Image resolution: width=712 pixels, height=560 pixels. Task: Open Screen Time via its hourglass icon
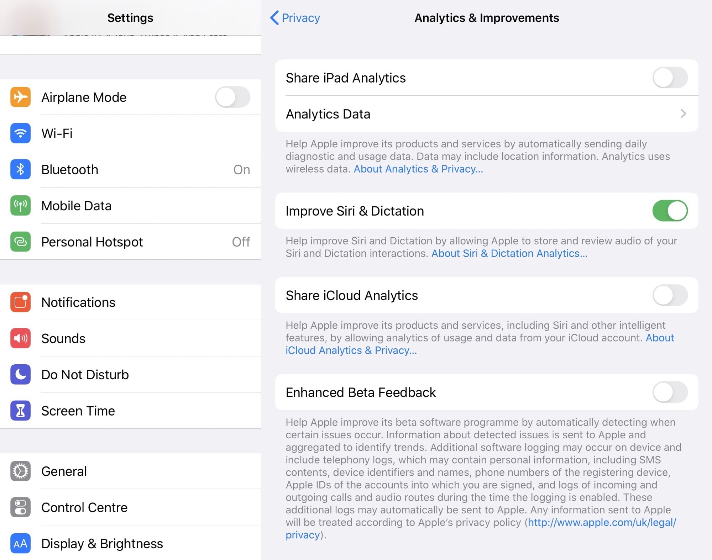pos(20,411)
